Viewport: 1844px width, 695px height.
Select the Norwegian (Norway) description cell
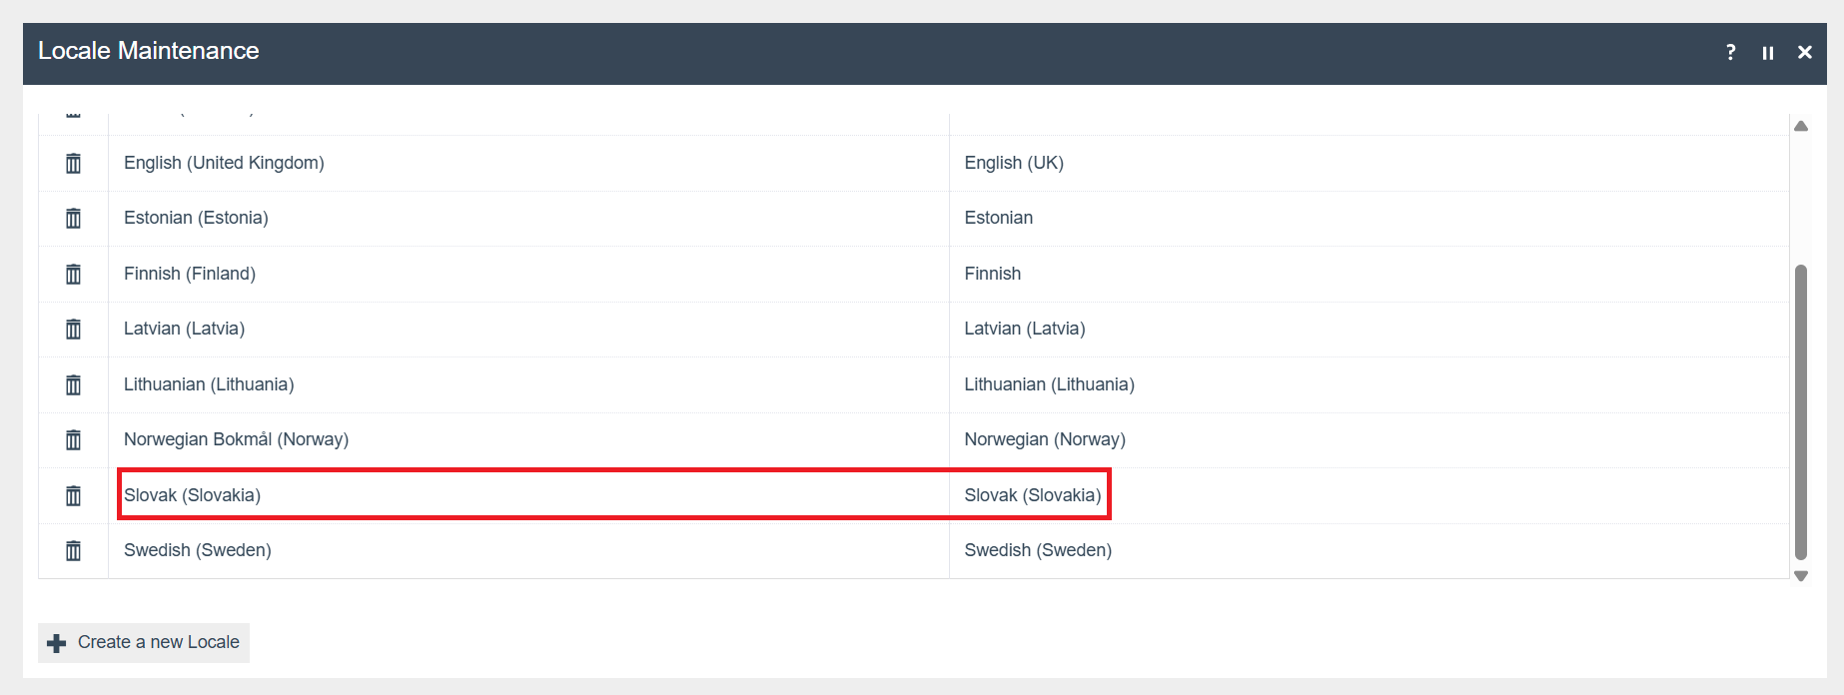pyautogui.click(x=1044, y=439)
